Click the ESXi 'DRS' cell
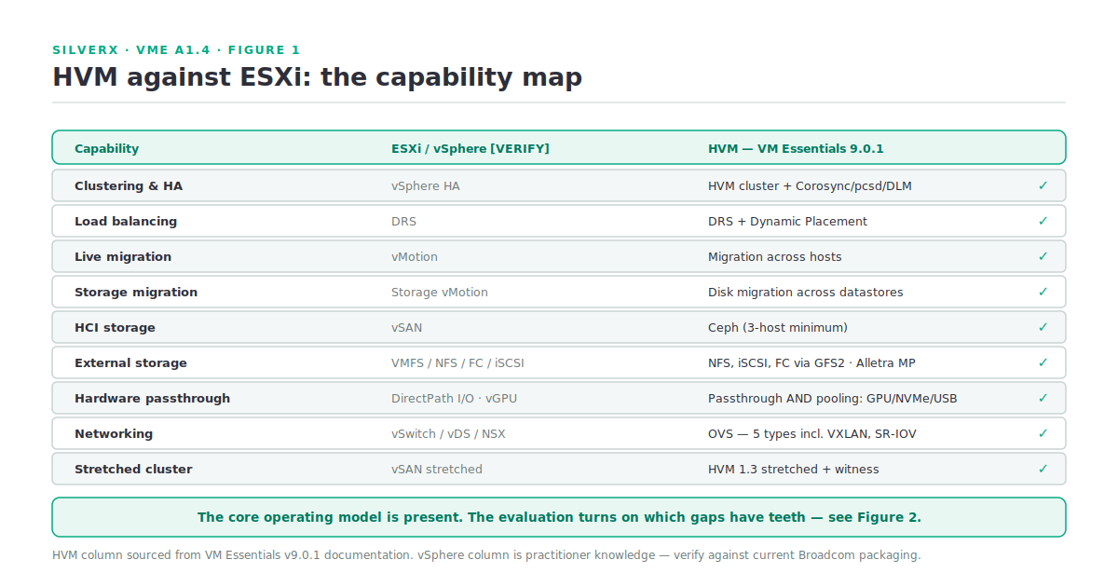The image size is (1118, 587). (x=403, y=221)
